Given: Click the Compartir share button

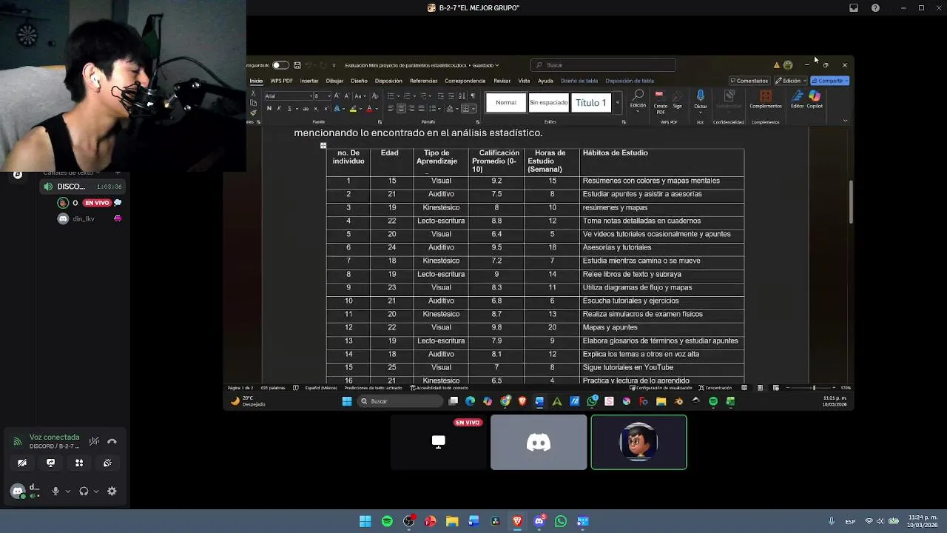Looking at the screenshot, I should [x=829, y=81].
